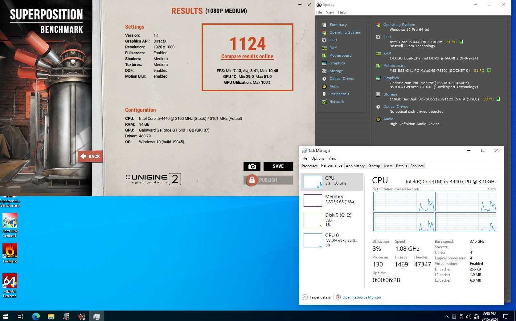Open Task View on taskbar
The height and width of the screenshot is (321, 516).
20,316
